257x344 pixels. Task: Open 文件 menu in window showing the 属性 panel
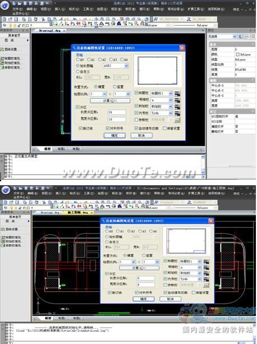pos(17,9)
